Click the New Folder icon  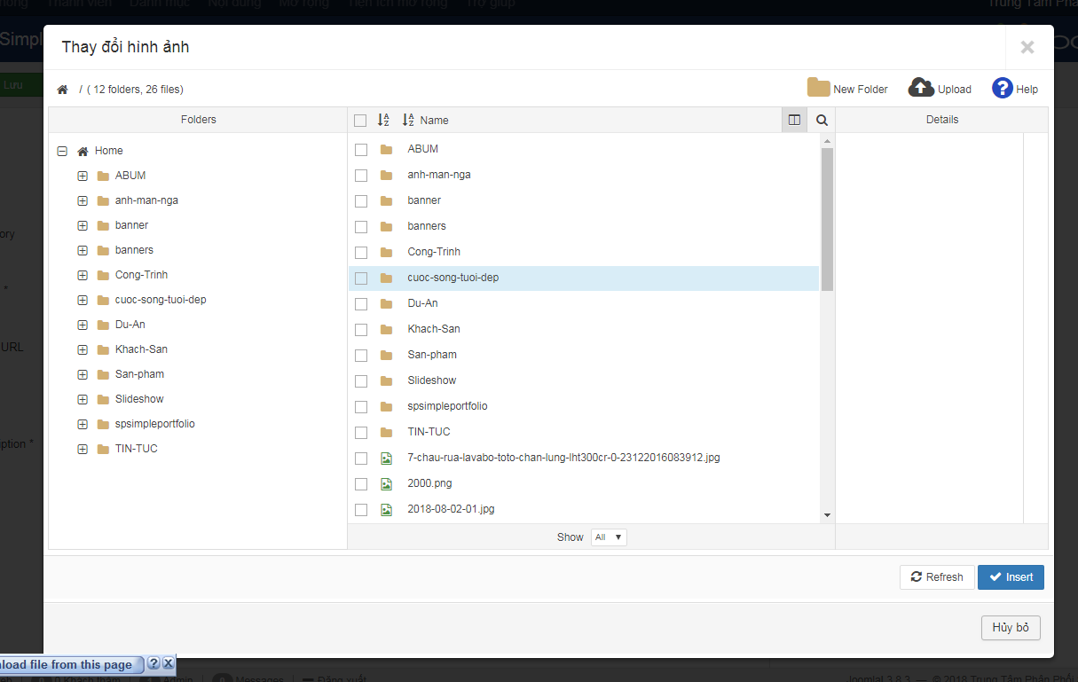(818, 88)
